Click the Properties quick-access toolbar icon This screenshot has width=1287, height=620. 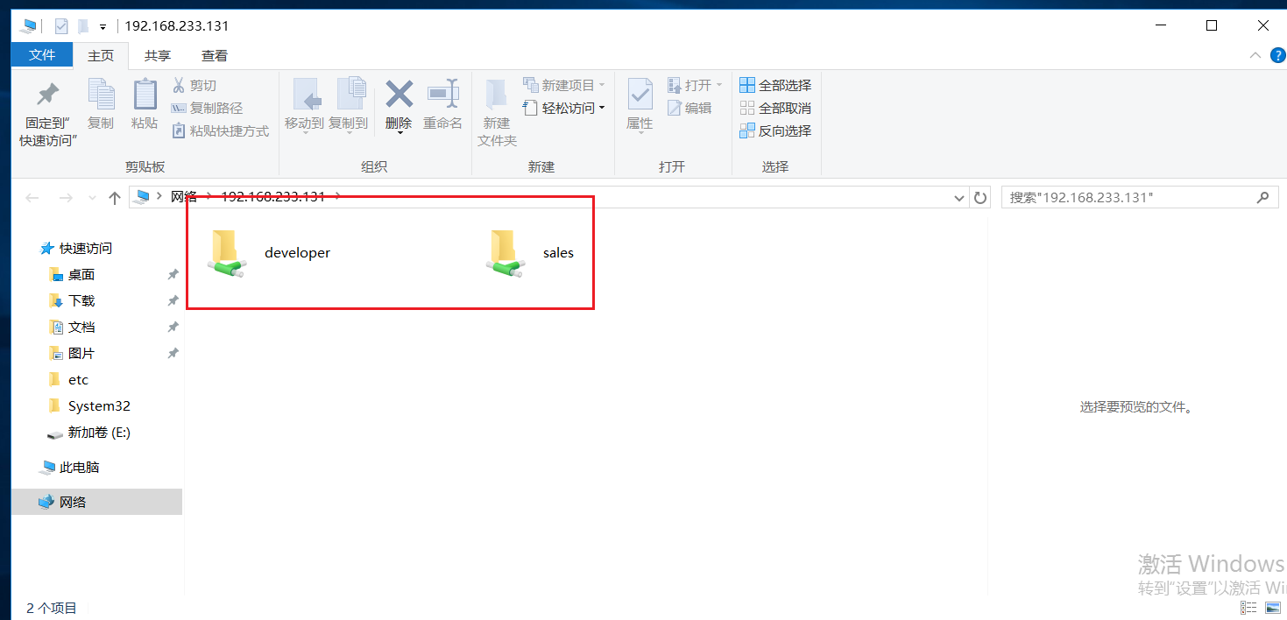point(61,26)
